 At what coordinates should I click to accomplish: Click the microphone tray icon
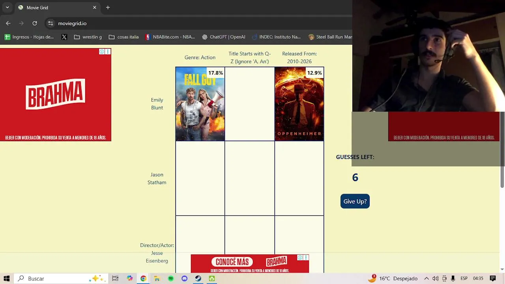pyautogui.click(x=453, y=278)
